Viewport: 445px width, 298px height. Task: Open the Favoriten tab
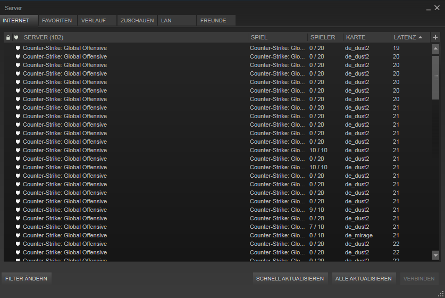click(57, 20)
